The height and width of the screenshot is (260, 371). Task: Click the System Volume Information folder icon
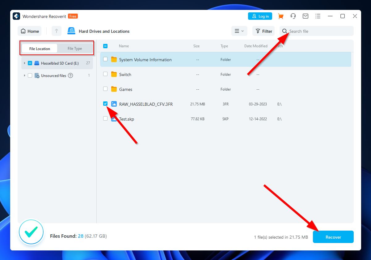pos(114,59)
